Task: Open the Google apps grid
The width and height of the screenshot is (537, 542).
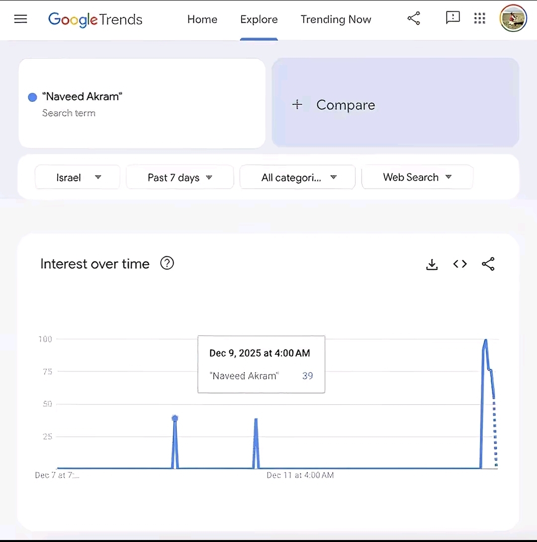Action: tap(479, 18)
